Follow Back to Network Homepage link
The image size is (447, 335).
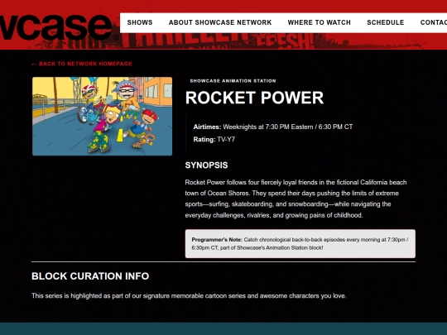pos(82,64)
